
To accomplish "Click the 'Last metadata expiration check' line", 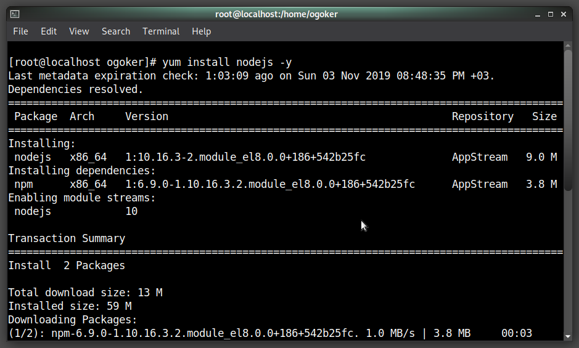I will [x=251, y=76].
